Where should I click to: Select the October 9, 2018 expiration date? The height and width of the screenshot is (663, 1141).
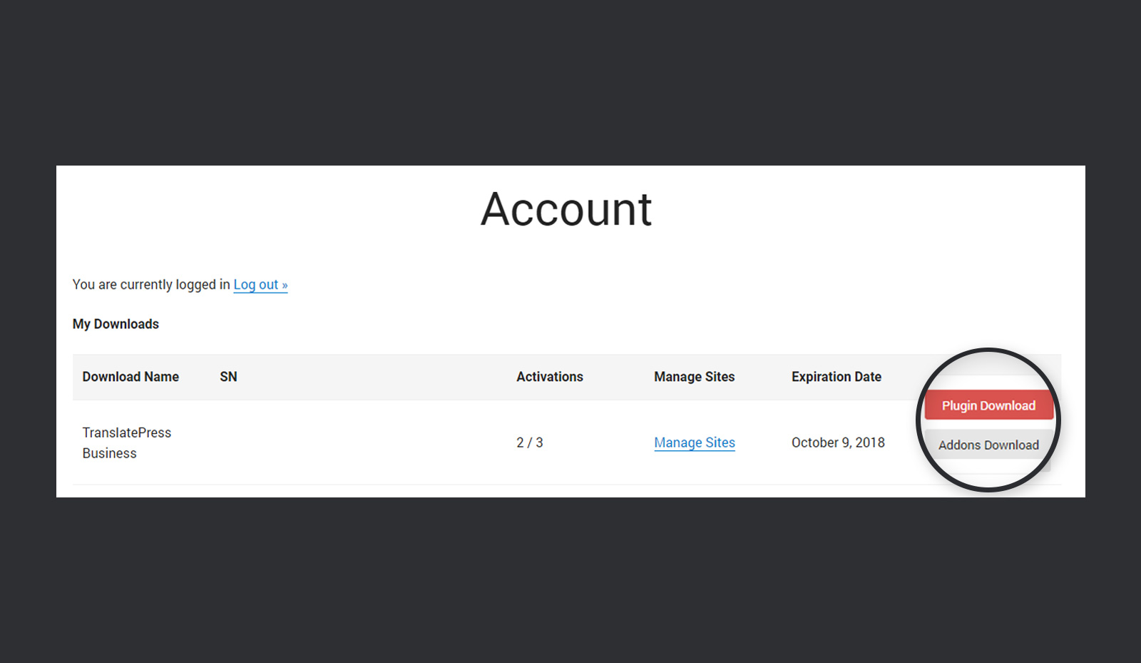point(838,442)
